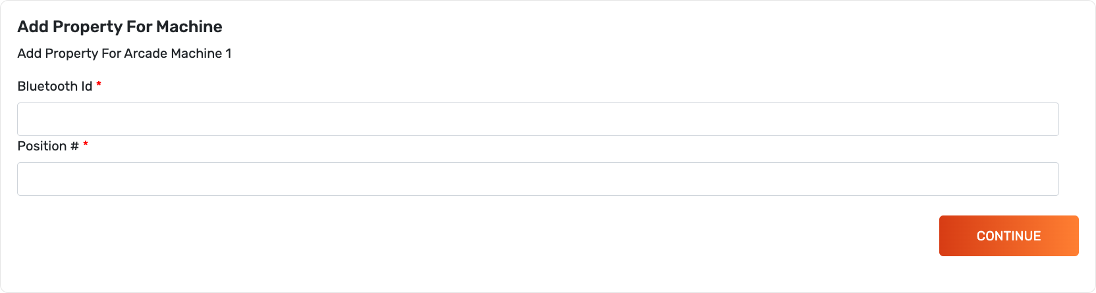Place cursor in the first required field
This screenshot has height=293, width=1096.
pyautogui.click(x=537, y=119)
